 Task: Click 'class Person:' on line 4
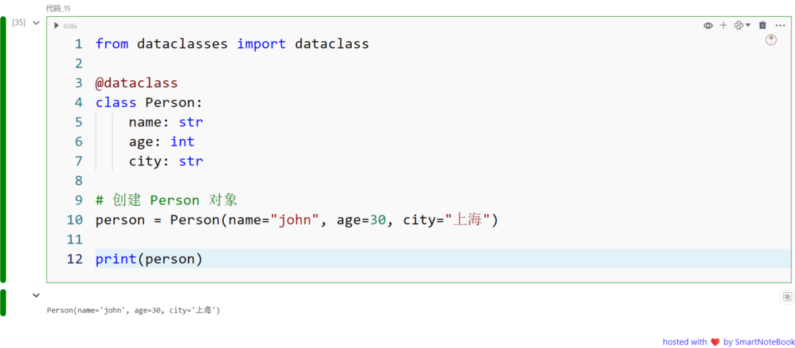coord(149,103)
